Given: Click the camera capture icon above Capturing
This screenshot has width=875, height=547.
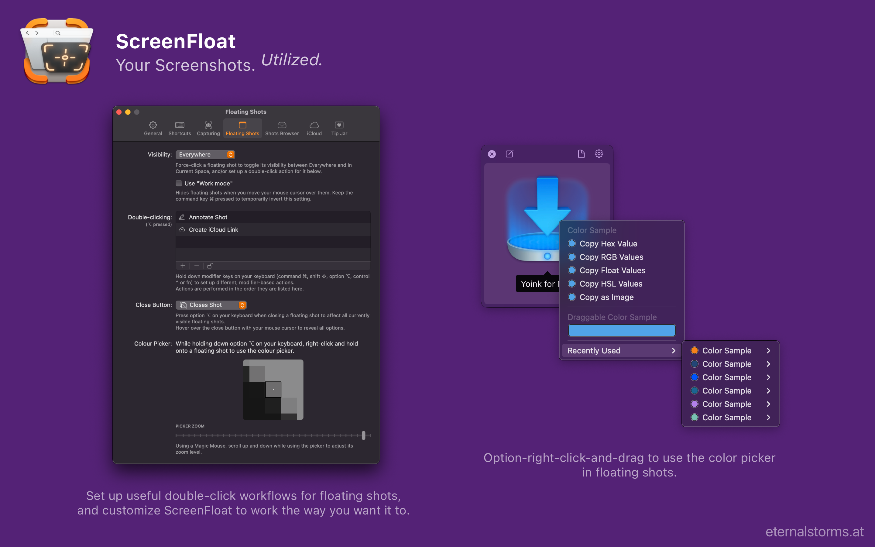Looking at the screenshot, I should [x=208, y=125].
